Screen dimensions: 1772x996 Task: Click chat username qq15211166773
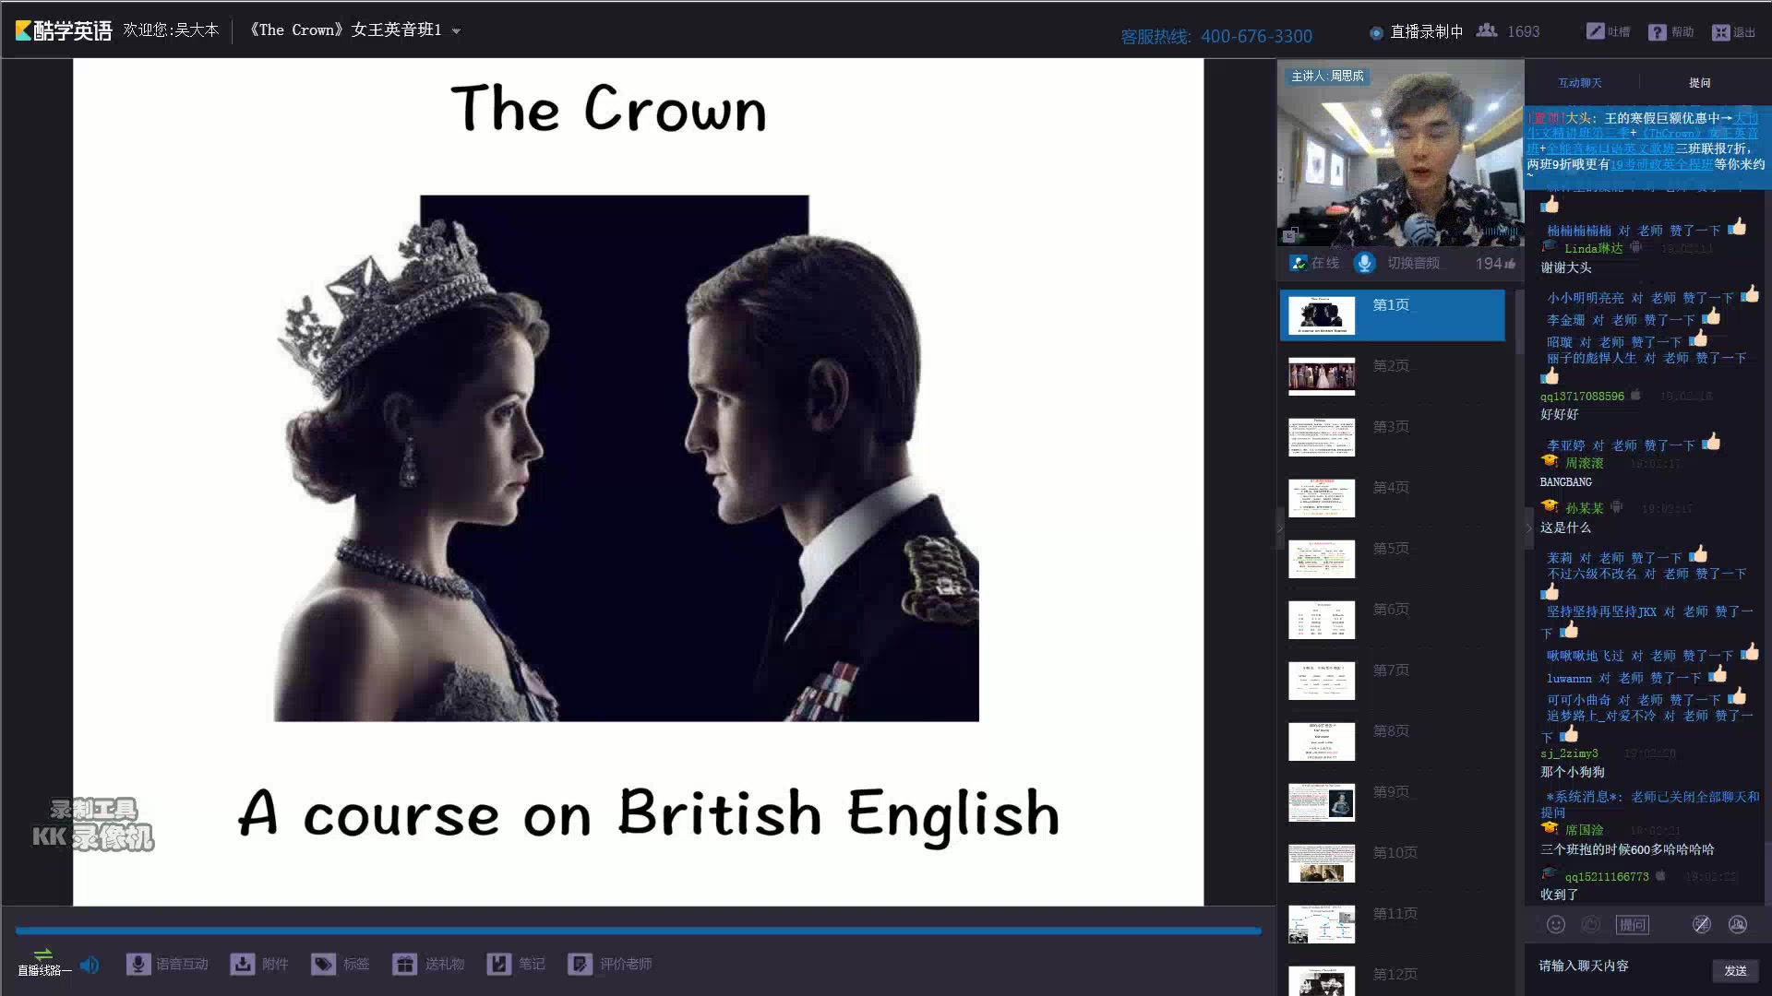1607,877
